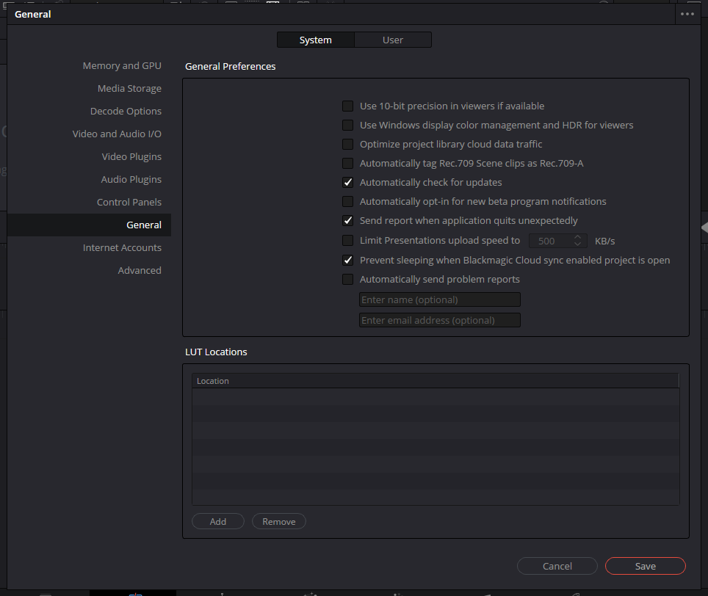Screen dimensions: 708x596
Task: Enable 10-bit precision in viewers
Action: [347, 106]
